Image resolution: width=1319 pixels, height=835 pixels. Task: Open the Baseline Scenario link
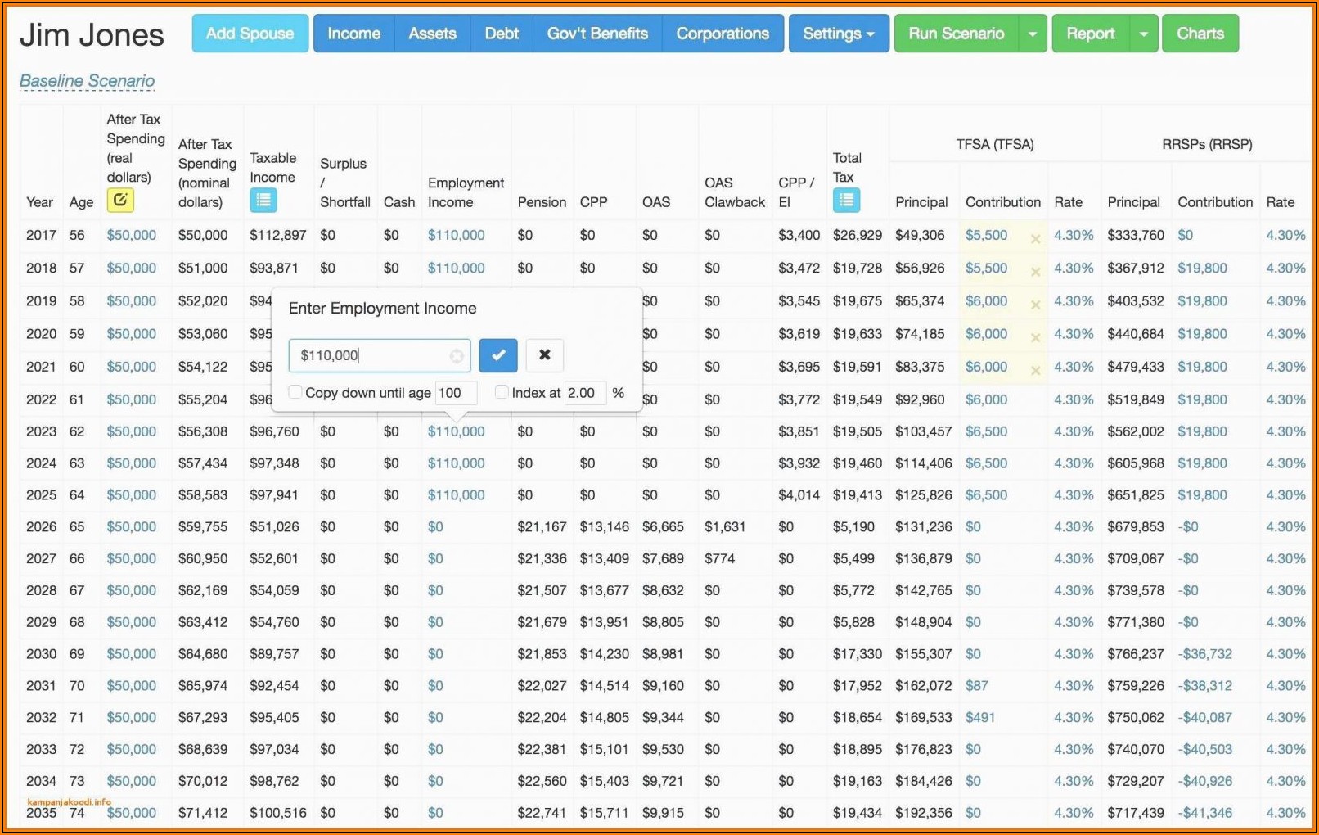click(87, 81)
